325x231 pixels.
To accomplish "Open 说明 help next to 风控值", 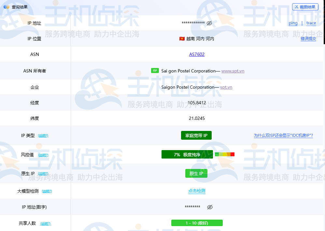I will pyautogui.click(x=43, y=155).
